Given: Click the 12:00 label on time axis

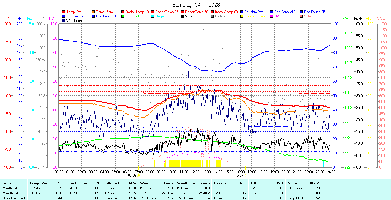Looking at the screenshot, I should click(x=195, y=172).
